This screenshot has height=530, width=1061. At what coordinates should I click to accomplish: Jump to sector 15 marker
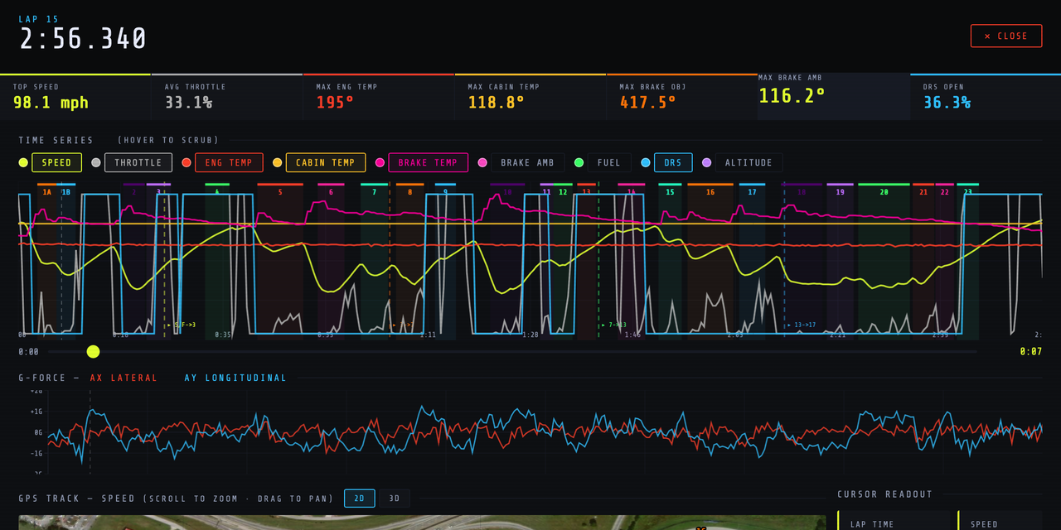coord(670,191)
